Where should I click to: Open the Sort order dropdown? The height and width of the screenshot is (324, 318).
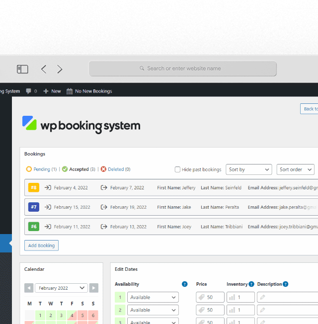click(x=295, y=169)
